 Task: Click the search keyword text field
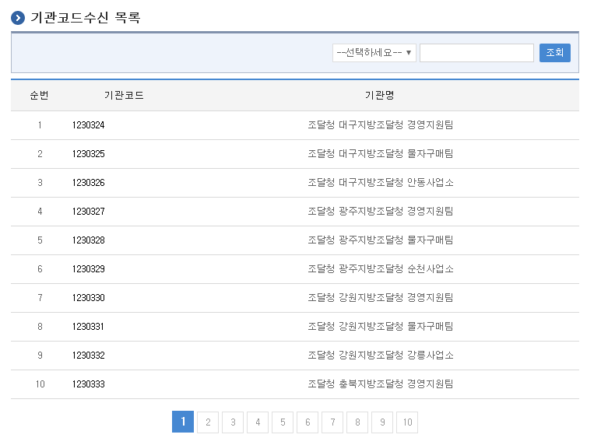click(x=476, y=53)
